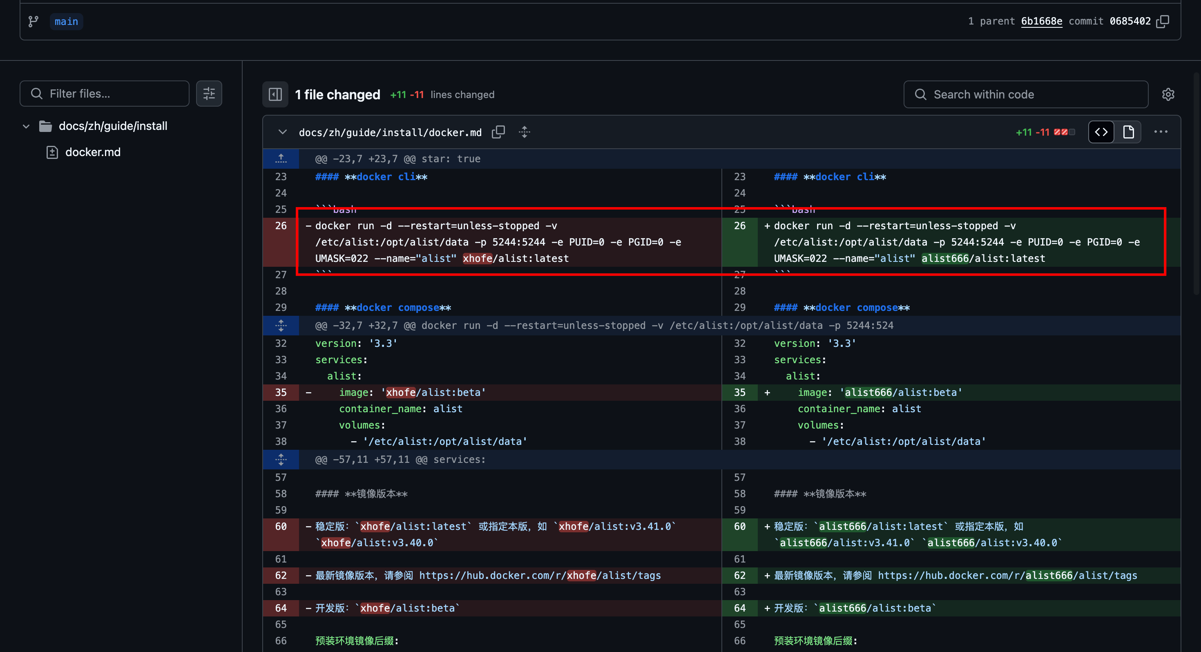This screenshot has height=652, width=1201.
Task: Click the main branch label
Action: [x=66, y=22]
